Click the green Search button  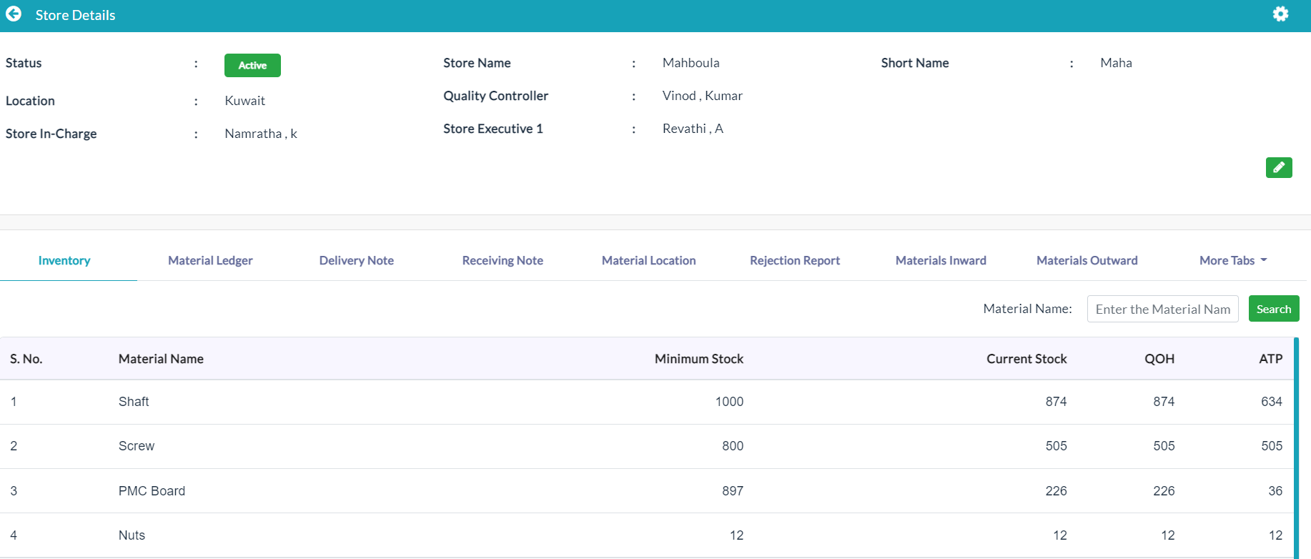pos(1274,309)
